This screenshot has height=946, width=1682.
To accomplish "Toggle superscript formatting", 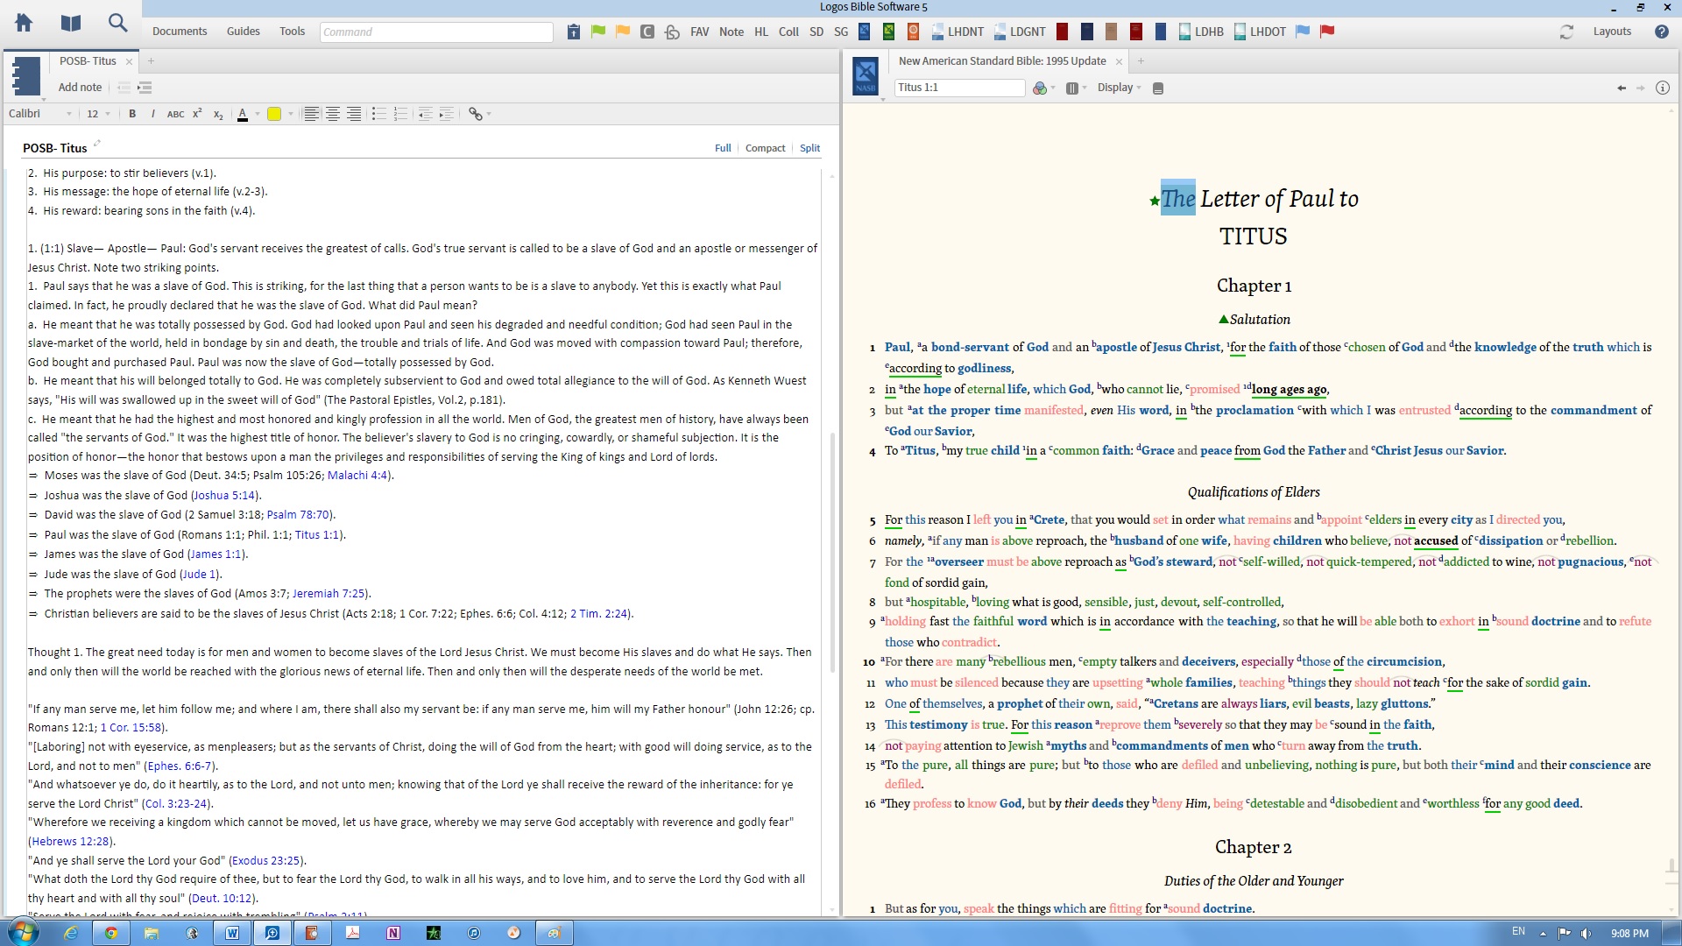I will (197, 114).
